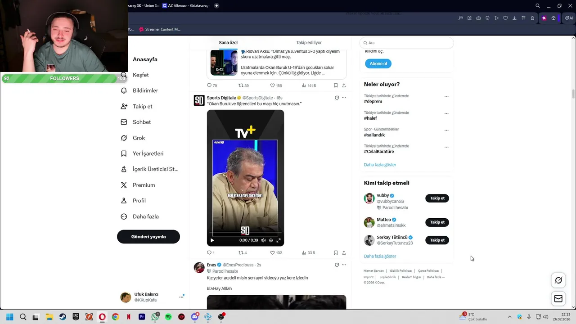Open floating Grok button at bottom right

(558, 280)
